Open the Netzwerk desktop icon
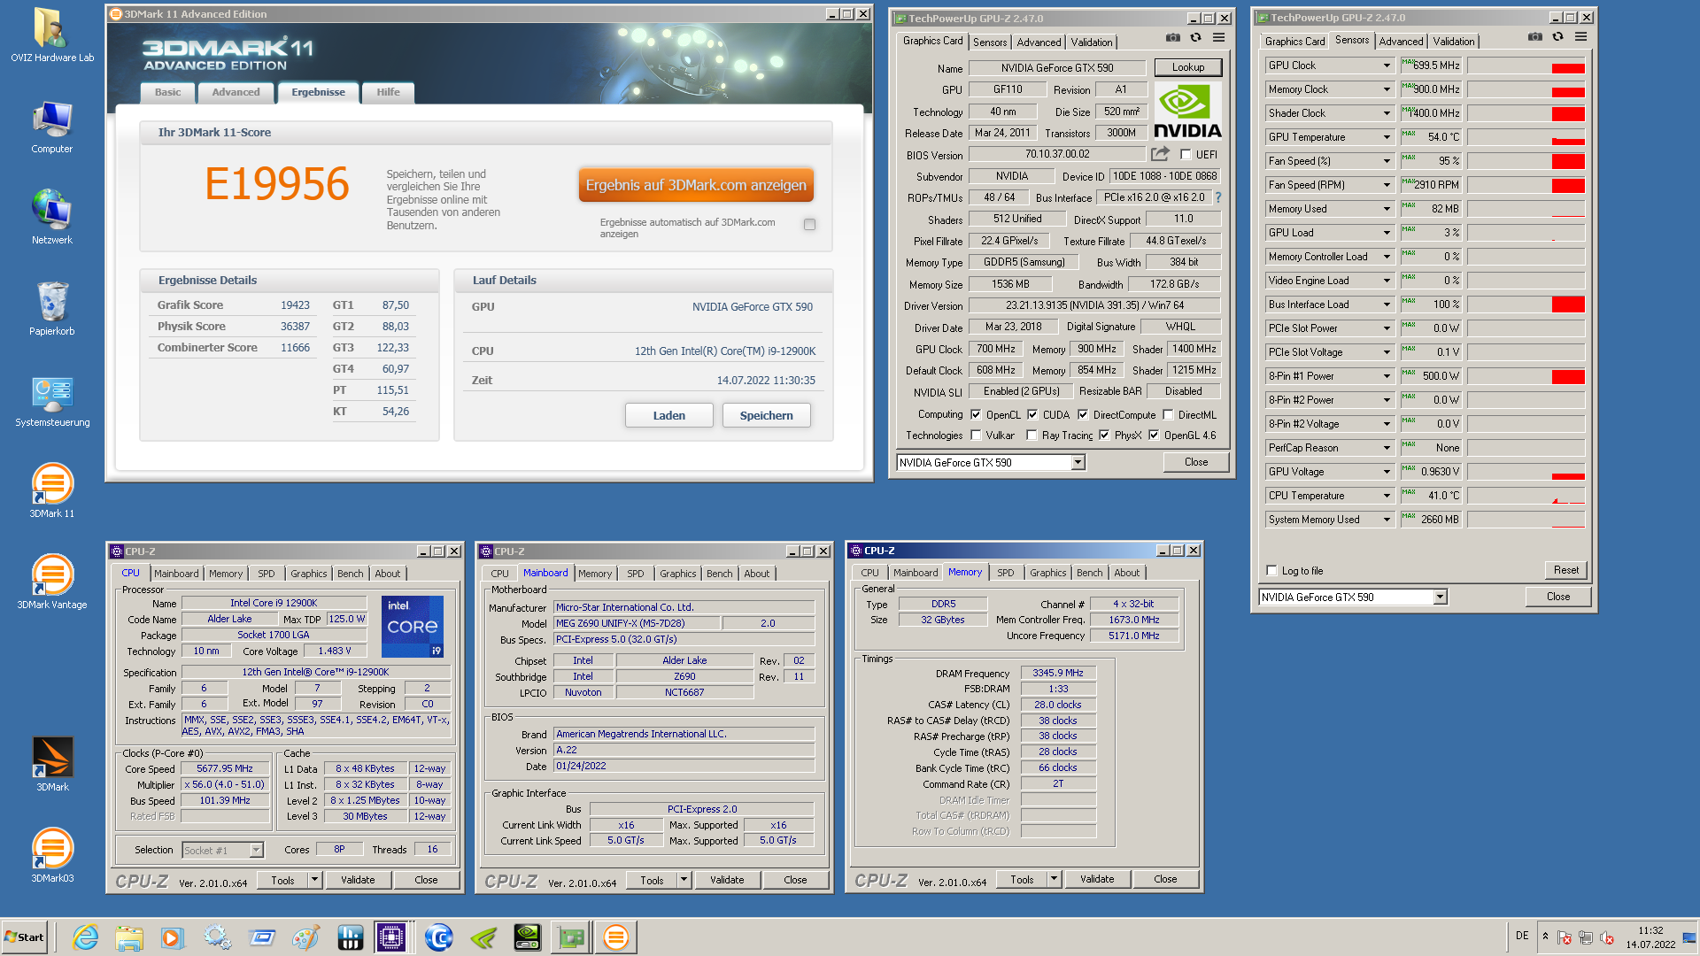1700x956 pixels. click(x=52, y=216)
